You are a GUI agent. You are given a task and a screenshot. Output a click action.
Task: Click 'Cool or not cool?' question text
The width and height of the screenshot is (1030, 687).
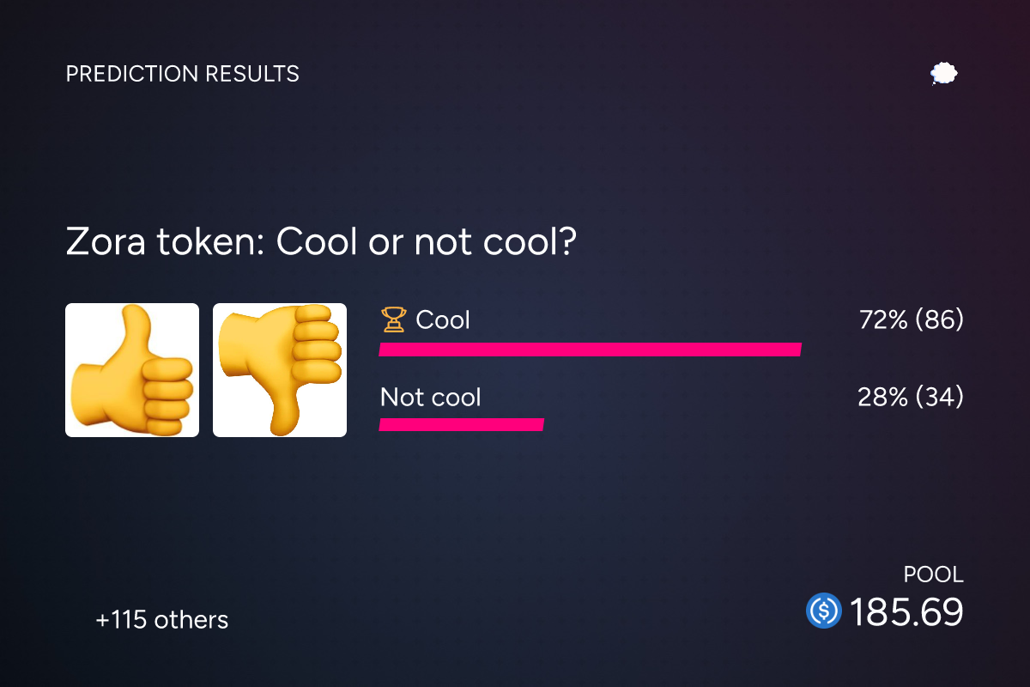click(426, 244)
